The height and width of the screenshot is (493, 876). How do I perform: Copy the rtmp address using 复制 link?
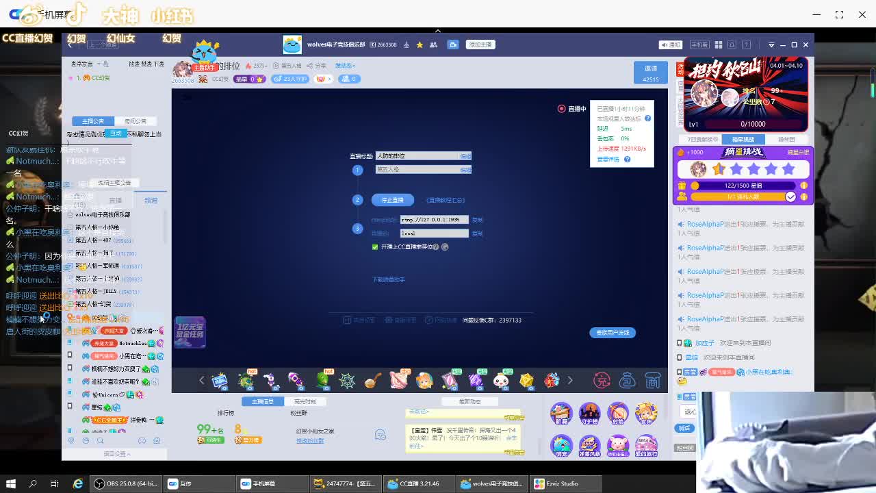[478, 220]
